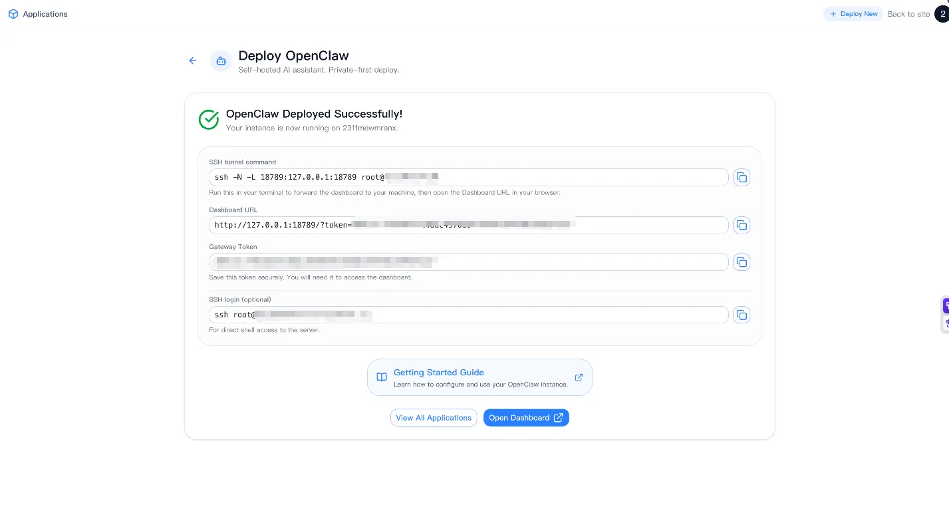The image size is (949, 505).
Task: Click the external-link icon in the guide card
Action: [x=579, y=377]
